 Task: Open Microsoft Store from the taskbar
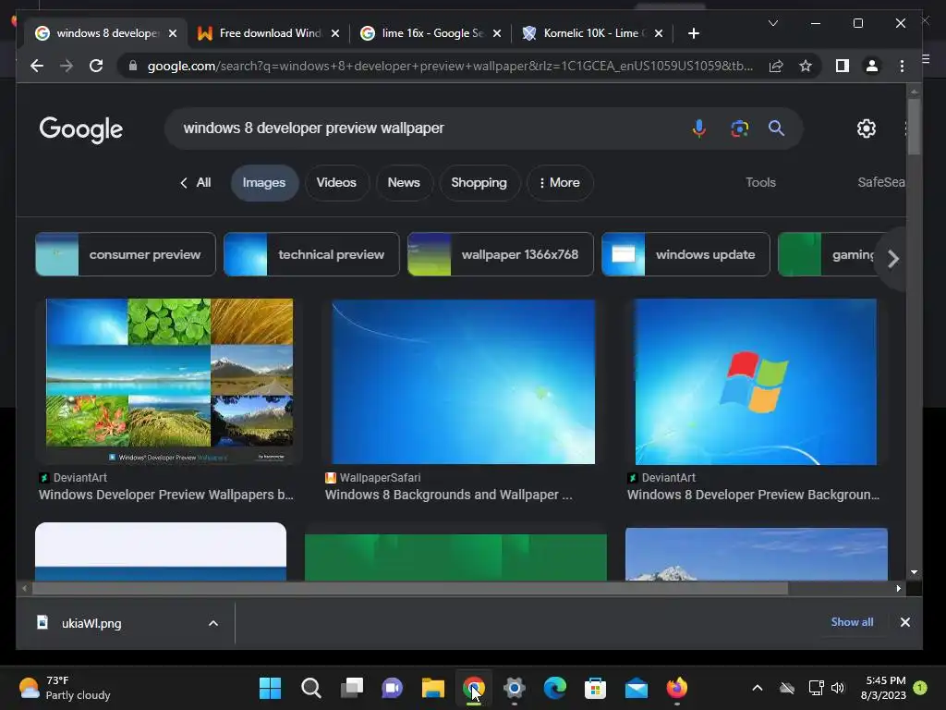(596, 688)
